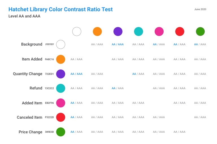Select the red swatch beside Canceled Item
217x144 pixels.
tap(61, 117)
